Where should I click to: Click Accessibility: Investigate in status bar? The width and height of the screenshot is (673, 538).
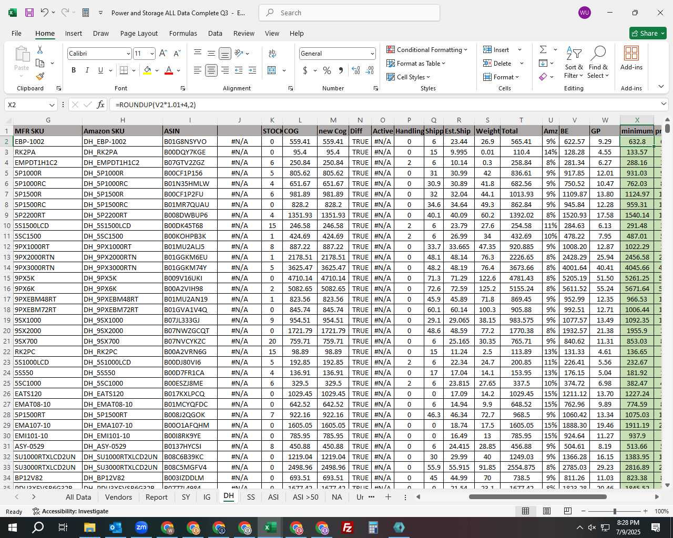[70, 511]
